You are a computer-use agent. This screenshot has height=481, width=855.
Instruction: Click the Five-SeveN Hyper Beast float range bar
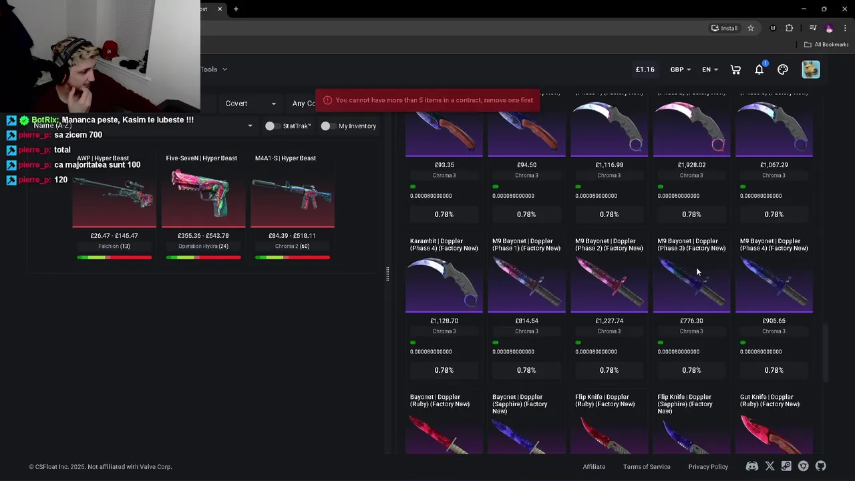[203, 257]
